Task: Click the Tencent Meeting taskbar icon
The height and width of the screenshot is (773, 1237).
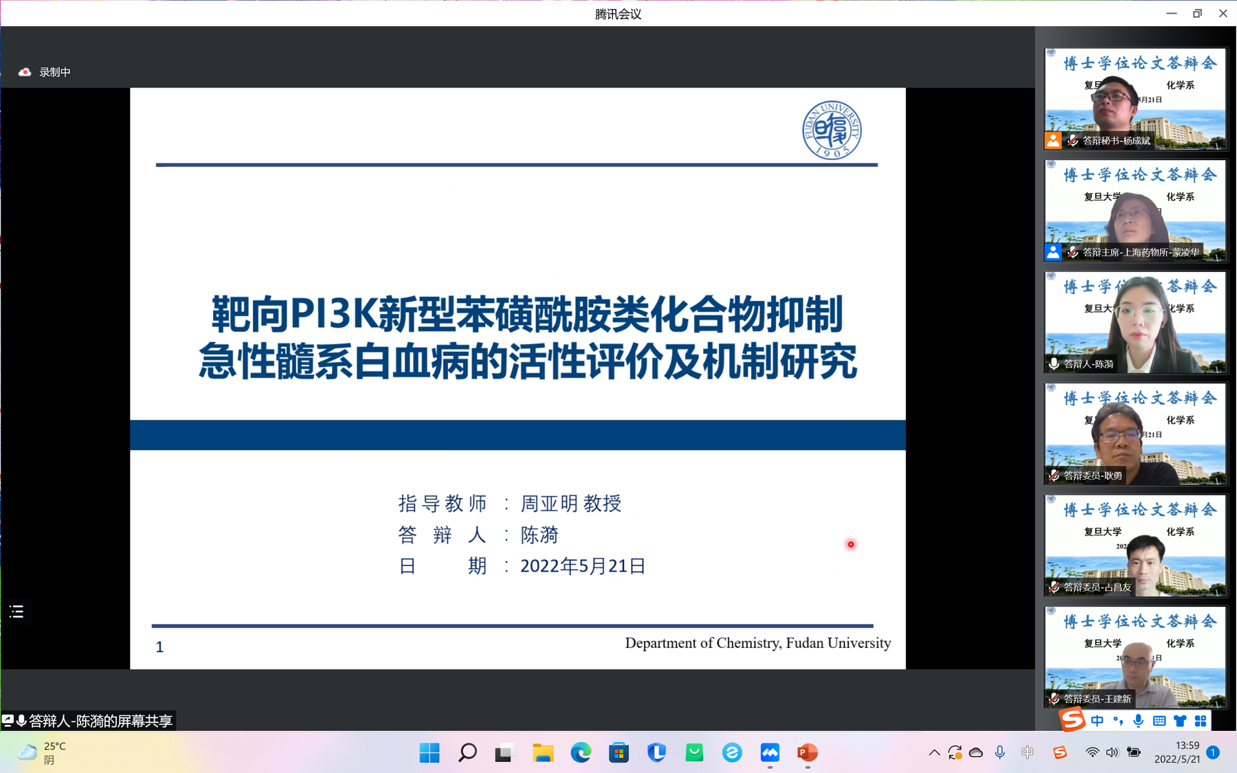Action: (x=770, y=753)
